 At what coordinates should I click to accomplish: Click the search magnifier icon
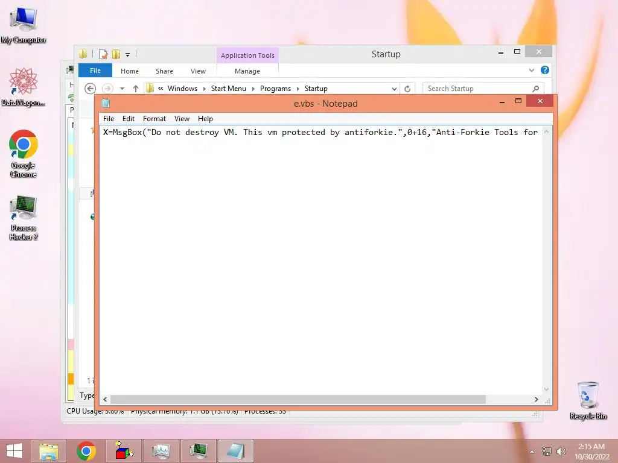pyautogui.click(x=536, y=89)
